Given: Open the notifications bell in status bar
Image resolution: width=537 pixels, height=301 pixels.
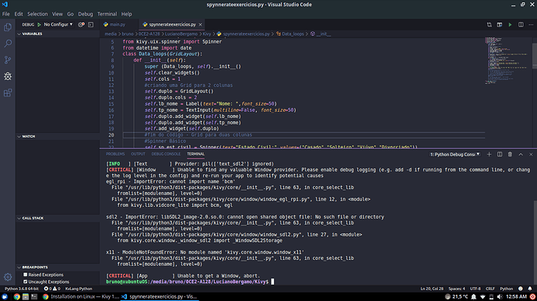Looking at the screenshot, I should coord(530,289).
